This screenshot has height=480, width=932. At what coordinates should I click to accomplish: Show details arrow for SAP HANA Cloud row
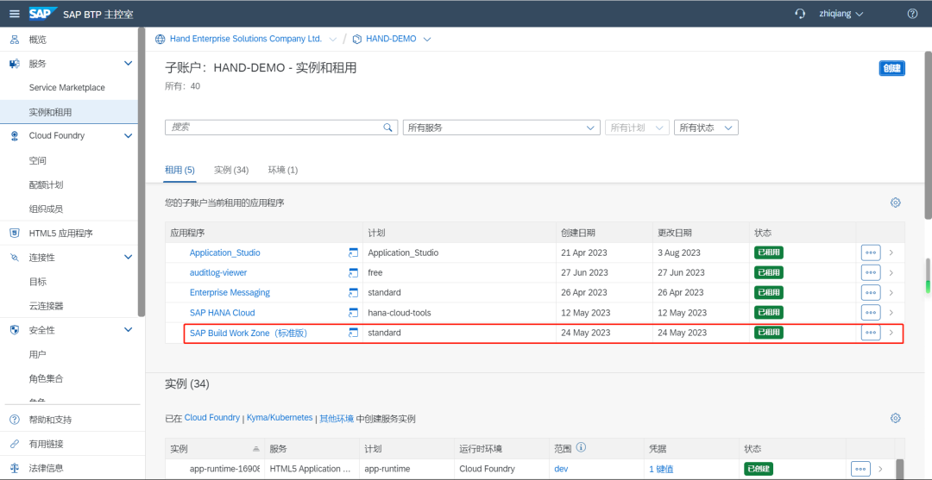[891, 313]
